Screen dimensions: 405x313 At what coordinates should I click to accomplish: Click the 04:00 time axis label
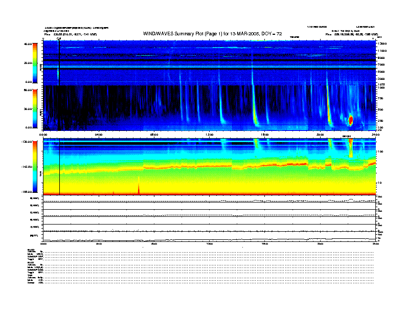99,135
